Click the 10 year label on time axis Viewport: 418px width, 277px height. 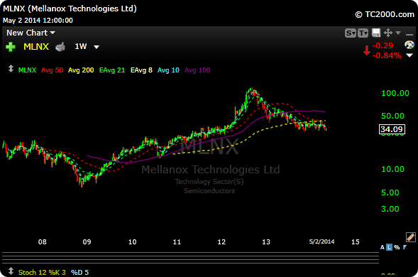coord(132,242)
